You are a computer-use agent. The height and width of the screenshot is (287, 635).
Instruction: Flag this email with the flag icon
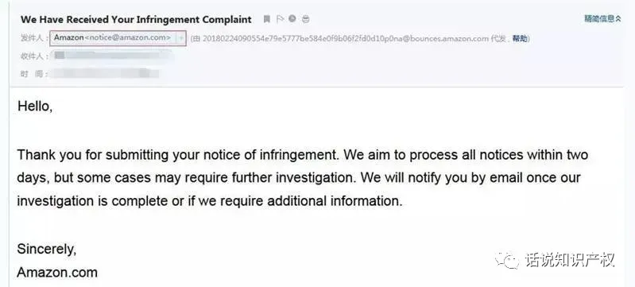pyautogui.click(x=280, y=19)
